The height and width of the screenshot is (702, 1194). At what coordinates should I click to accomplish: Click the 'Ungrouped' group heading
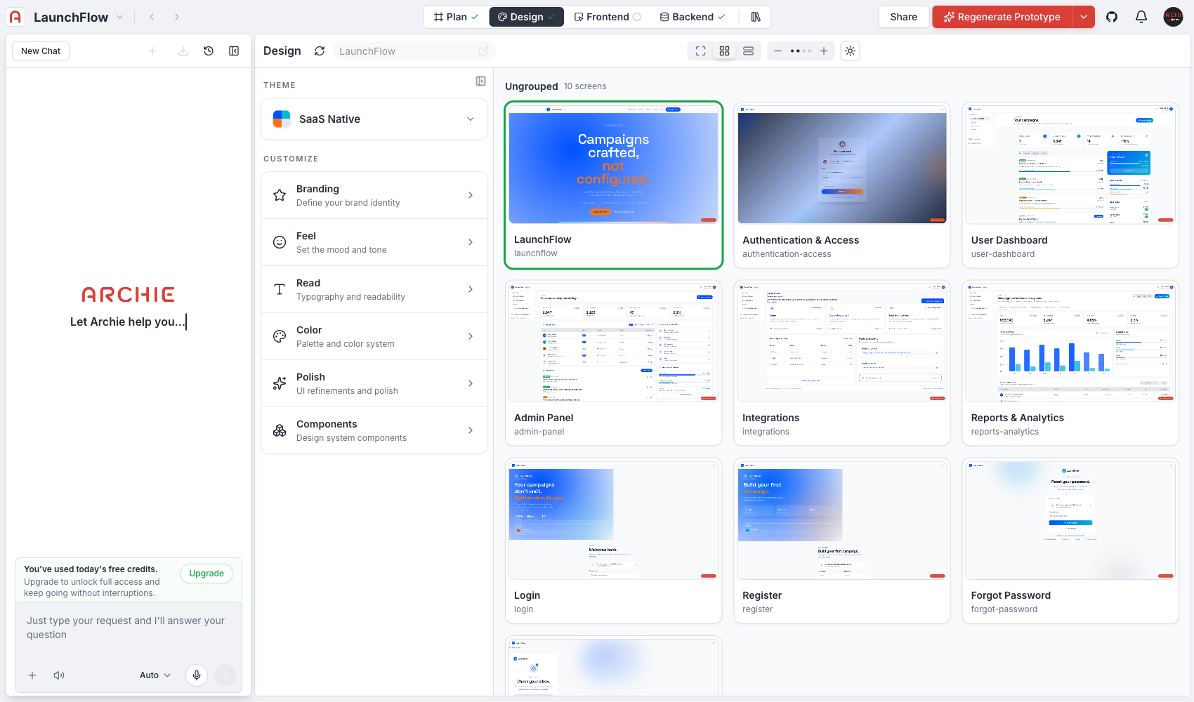pyautogui.click(x=531, y=86)
